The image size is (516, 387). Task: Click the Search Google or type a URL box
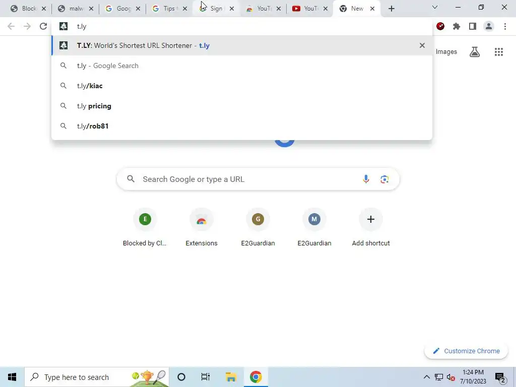click(x=258, y=179)
